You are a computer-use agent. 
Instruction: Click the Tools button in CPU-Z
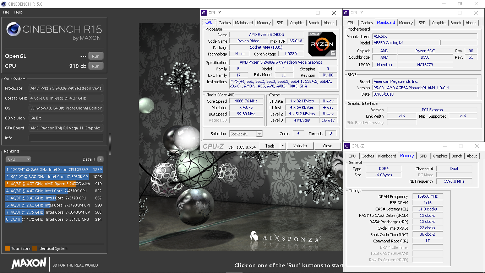(270, 146)
